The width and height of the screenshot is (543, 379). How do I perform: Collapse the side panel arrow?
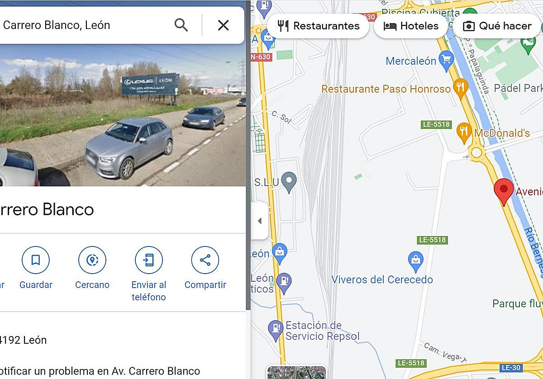coord(260,221)
